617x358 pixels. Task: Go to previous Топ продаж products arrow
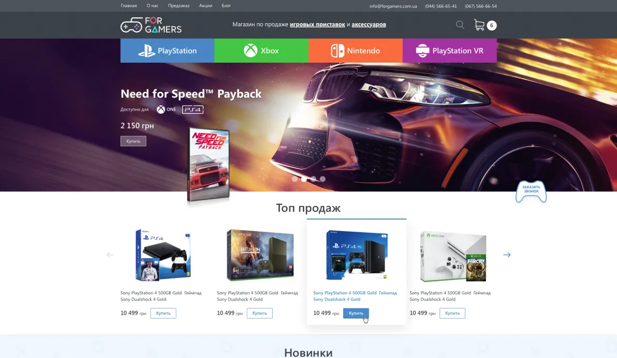point(110,255)
